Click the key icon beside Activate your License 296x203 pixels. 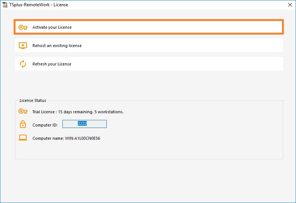tap(23, 27)
